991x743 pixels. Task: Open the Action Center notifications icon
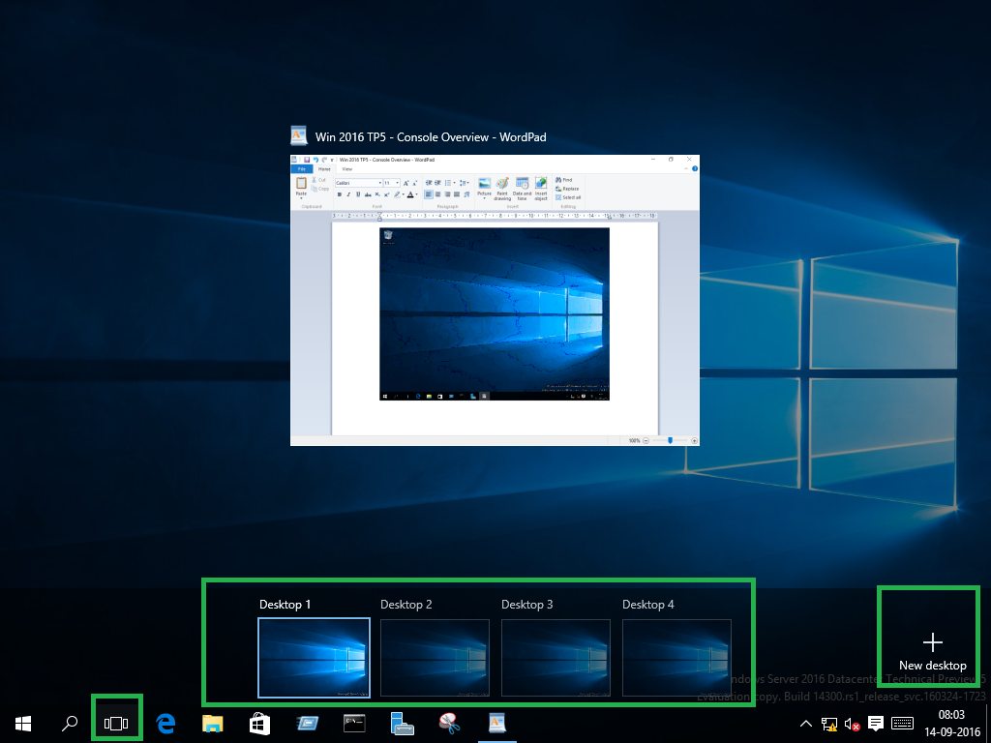point(875,724)
